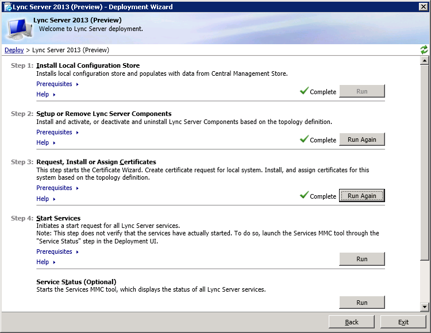Exit the Deployment Wizard
This screenshot has height=333, width=431.
[403, 322]
